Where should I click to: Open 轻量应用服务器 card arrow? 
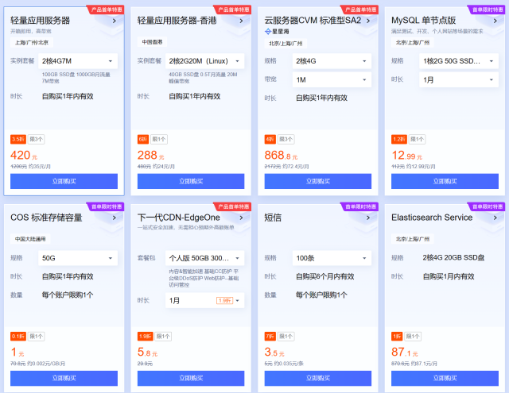coord(115,21)
